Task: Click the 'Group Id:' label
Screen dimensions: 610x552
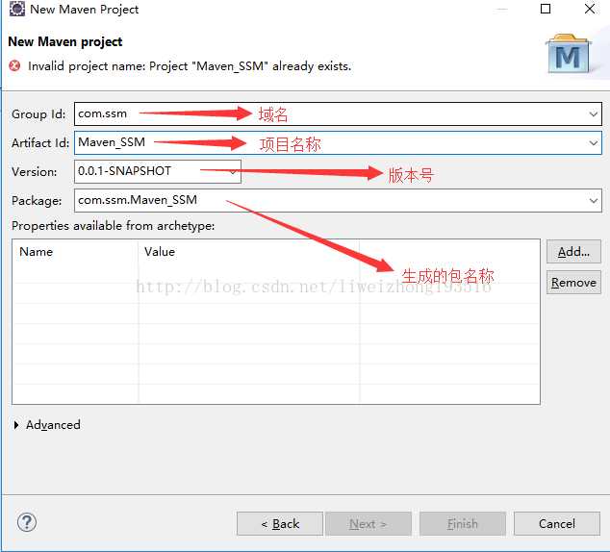Action: 38,114
